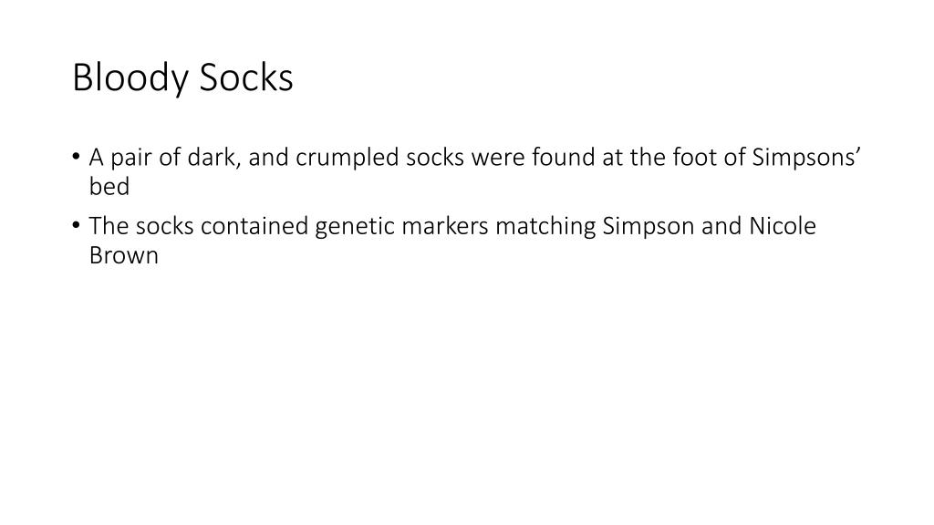Click the "Bloody Socks" slide title
The height and width of the screenshot is (525, 934).
click(182, 78)
